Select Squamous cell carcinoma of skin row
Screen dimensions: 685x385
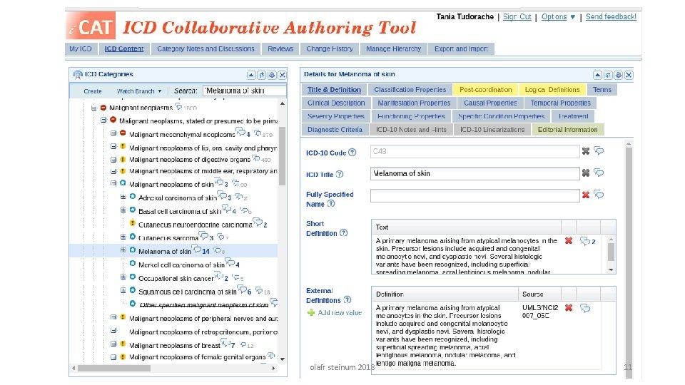click(188, 292)
